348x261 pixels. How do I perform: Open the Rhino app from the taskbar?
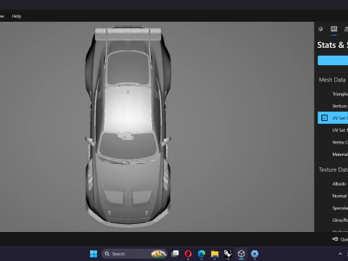(x=228, y=254)
